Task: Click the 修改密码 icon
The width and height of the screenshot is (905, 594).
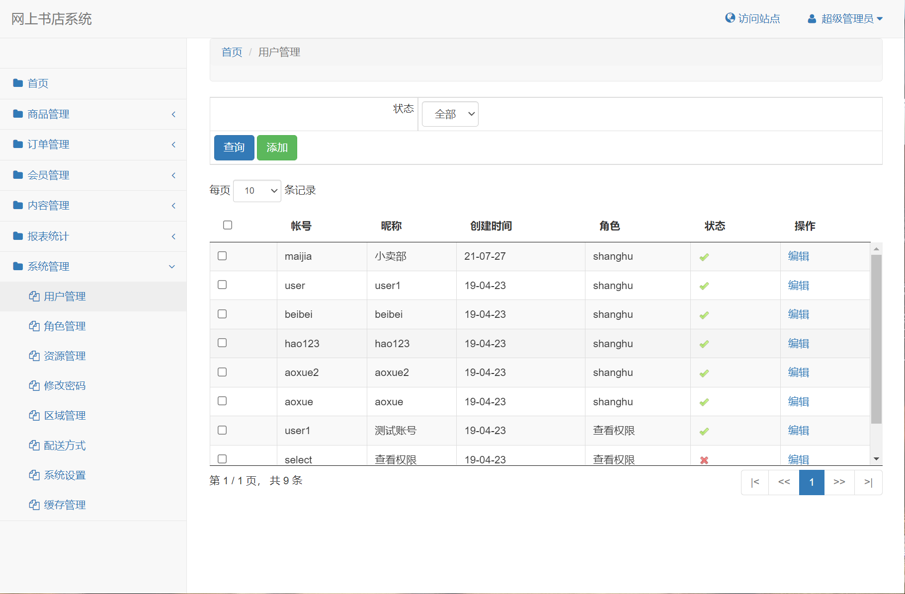Action: (x=34, y=385)
